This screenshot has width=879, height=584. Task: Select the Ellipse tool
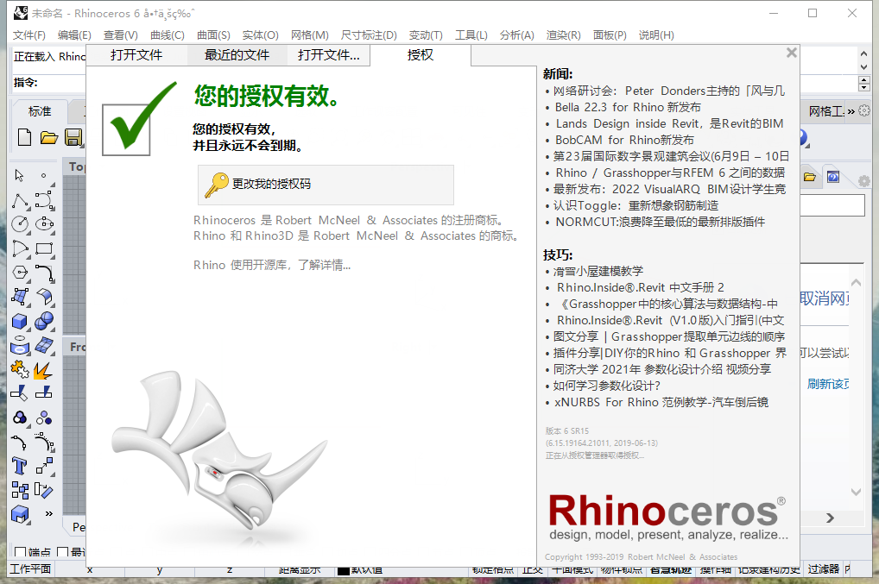pyautogui.click(x=44, y=224)
